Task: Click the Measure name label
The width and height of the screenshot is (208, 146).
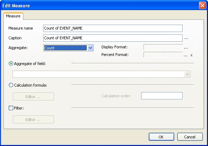Action: click(21, 28)
